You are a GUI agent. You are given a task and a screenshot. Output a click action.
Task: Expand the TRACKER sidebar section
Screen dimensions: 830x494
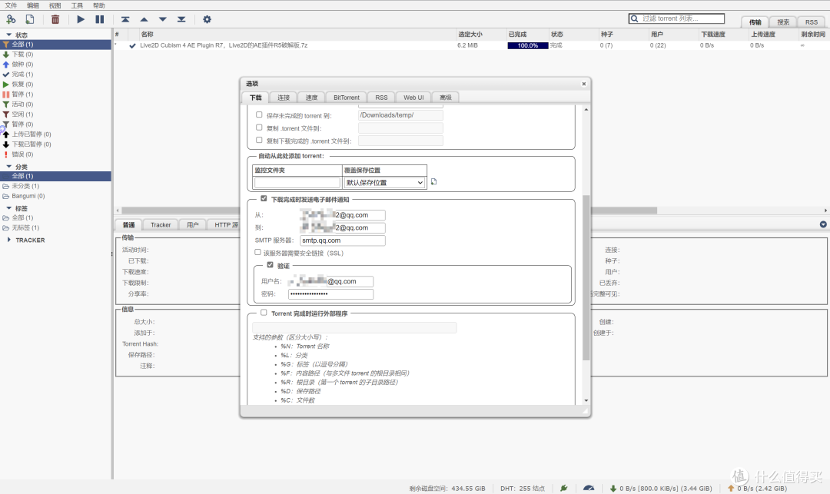click(9, 240)
